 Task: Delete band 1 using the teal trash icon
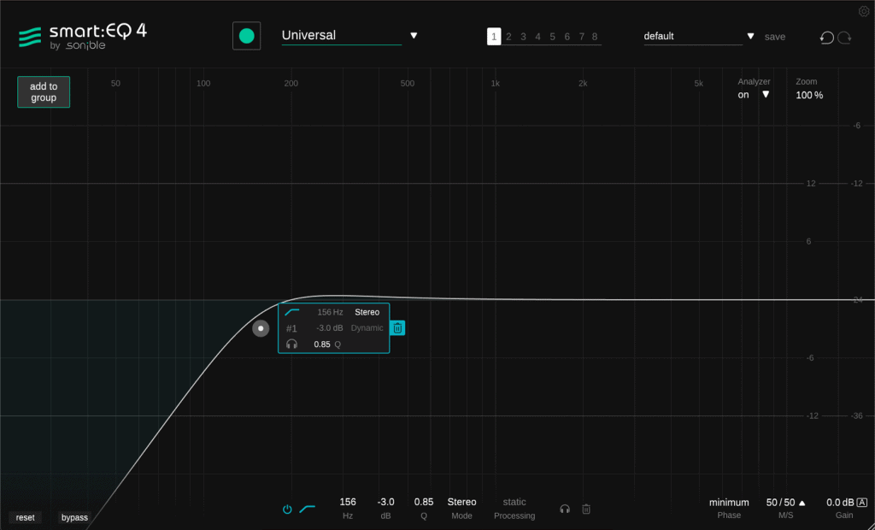[x=397, y=327]
